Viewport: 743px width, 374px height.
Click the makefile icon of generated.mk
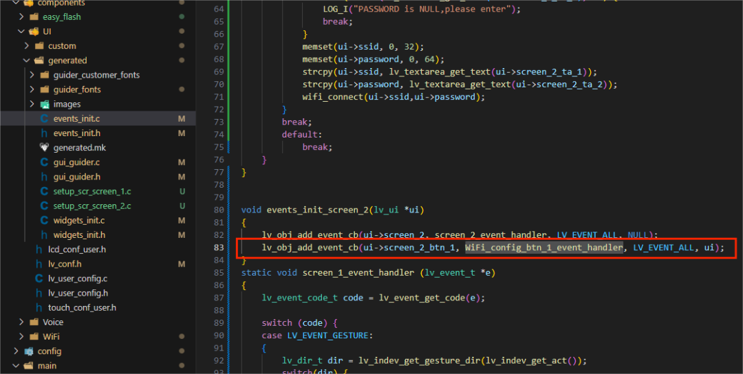pos(45,148)
